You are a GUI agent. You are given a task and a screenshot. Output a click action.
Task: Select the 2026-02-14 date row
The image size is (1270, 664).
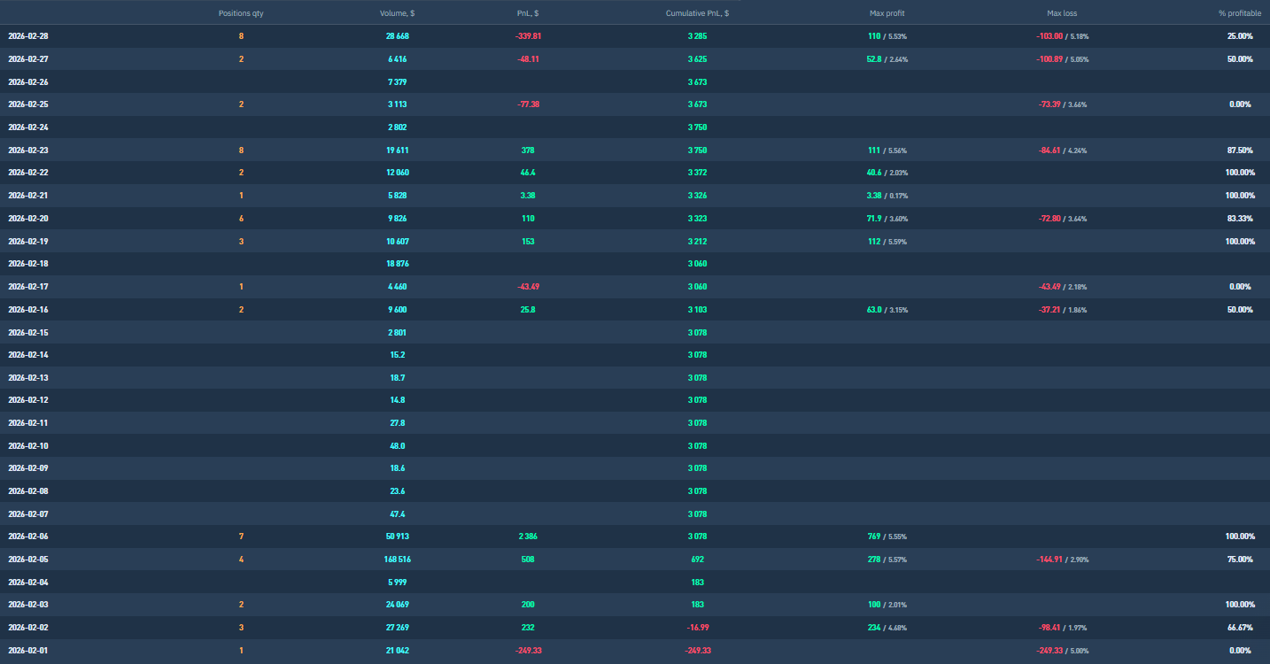28,355
